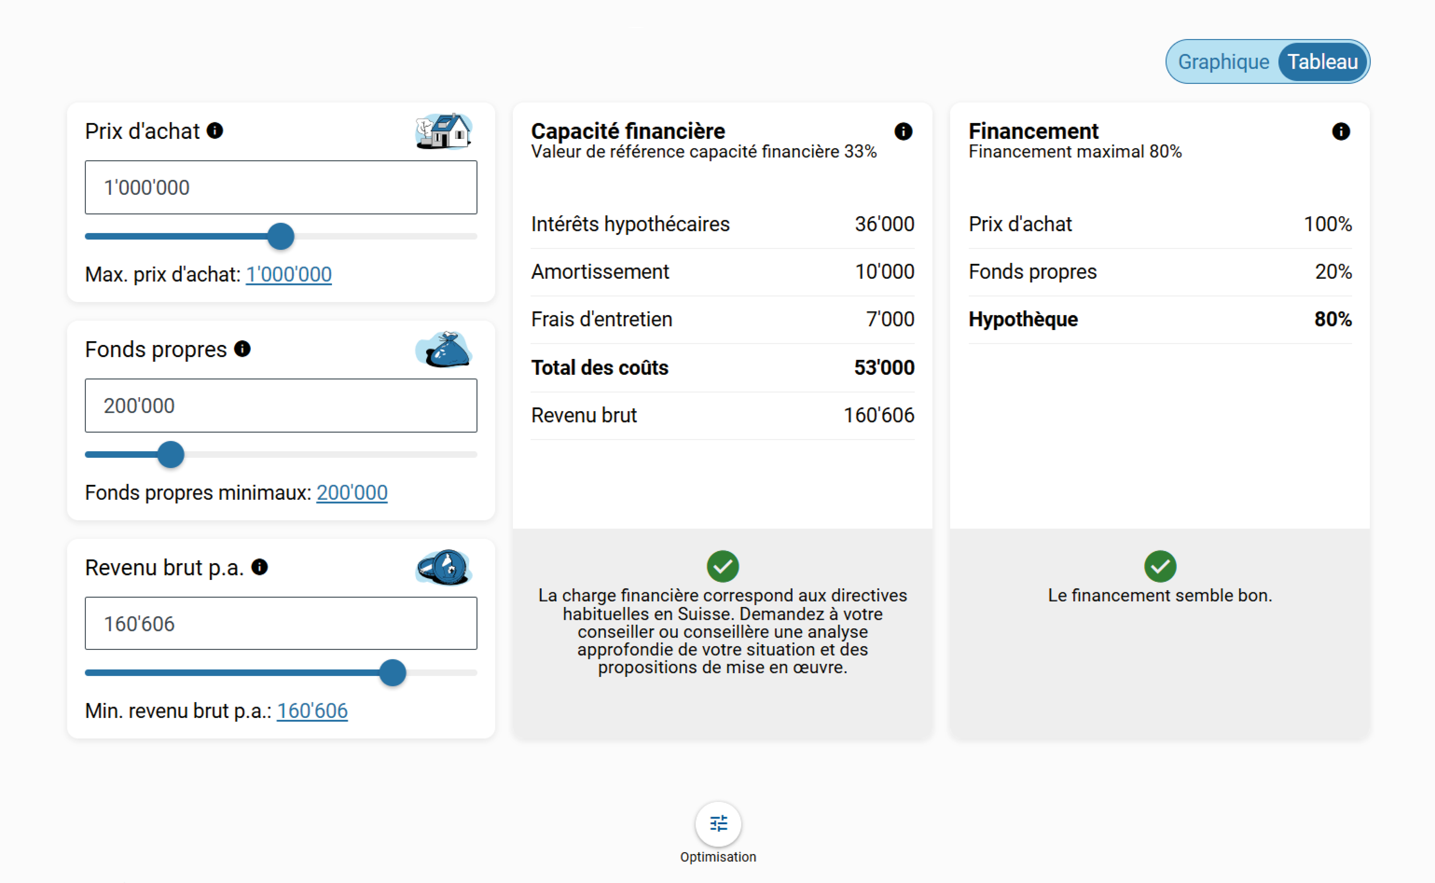
Task: Click the Fonds propres slider handle
Action: 171,454
